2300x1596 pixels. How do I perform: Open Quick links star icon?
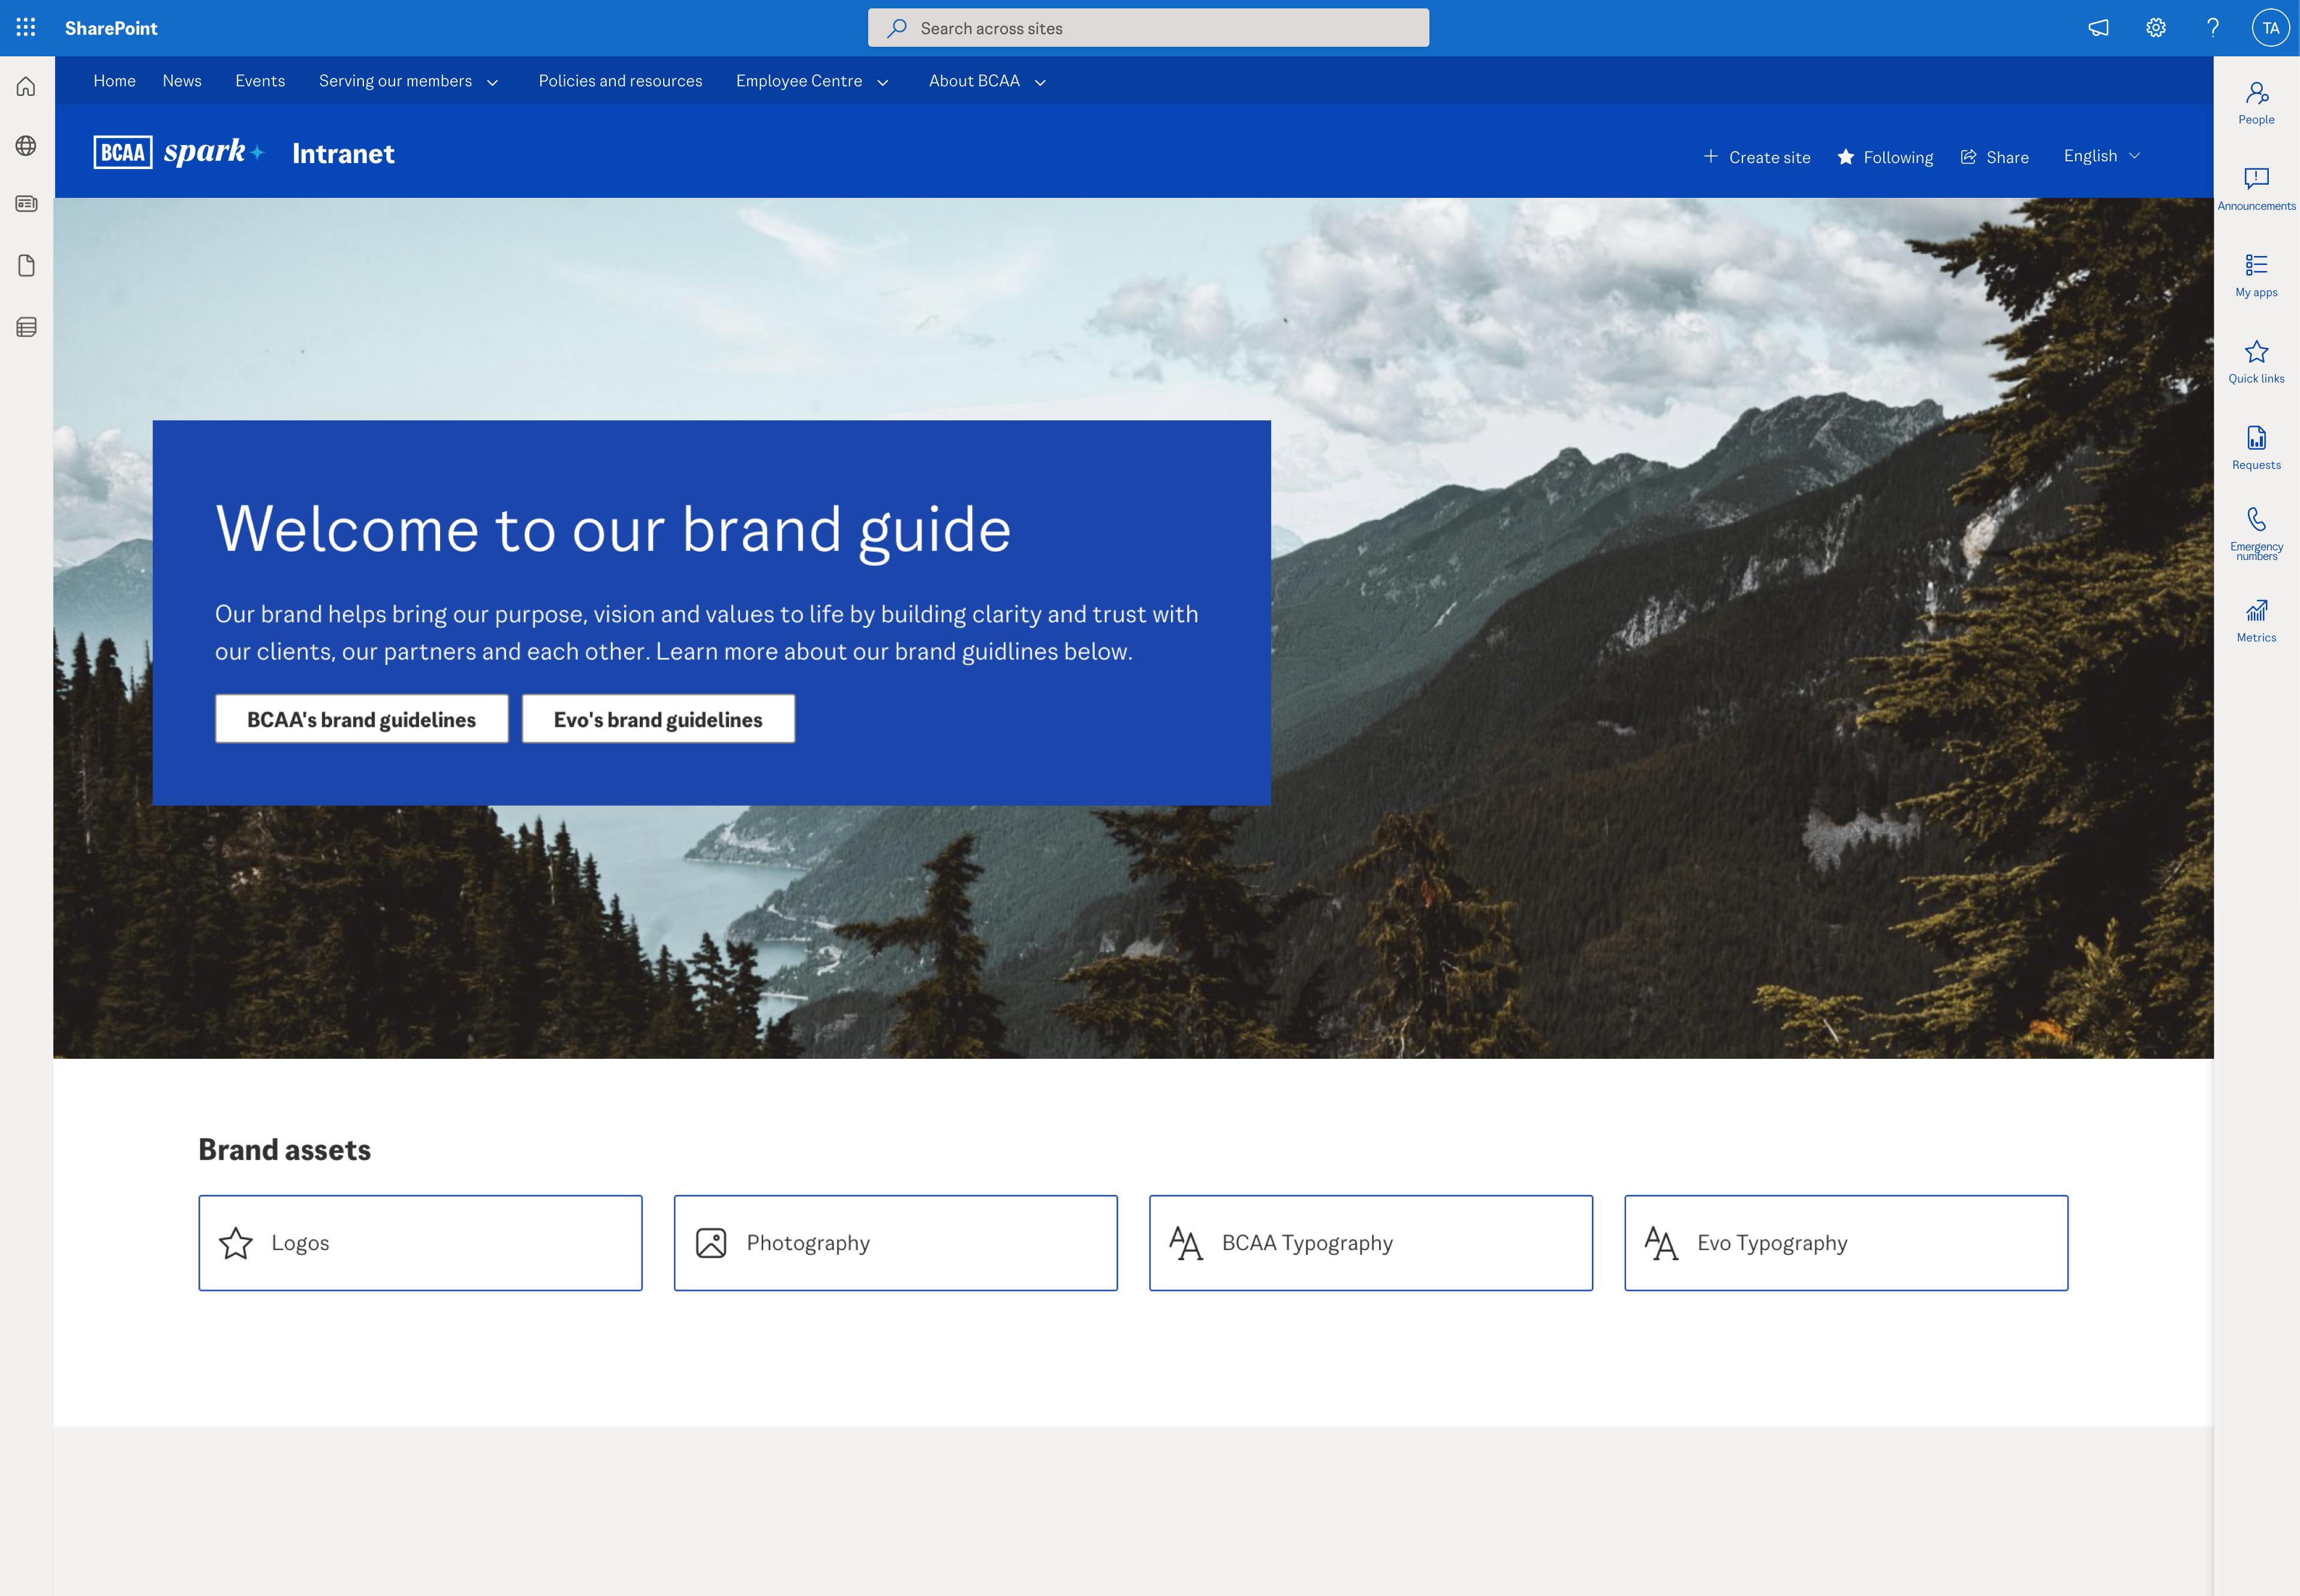point(2256,351)
